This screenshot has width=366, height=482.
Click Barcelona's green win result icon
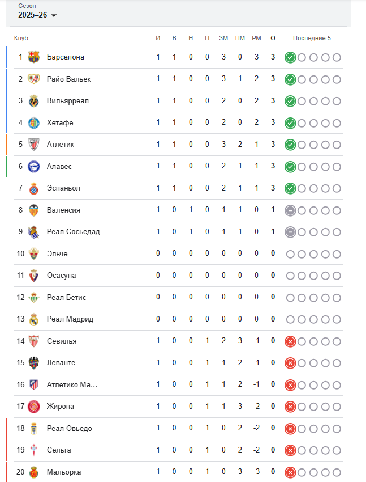click(290, 57)
